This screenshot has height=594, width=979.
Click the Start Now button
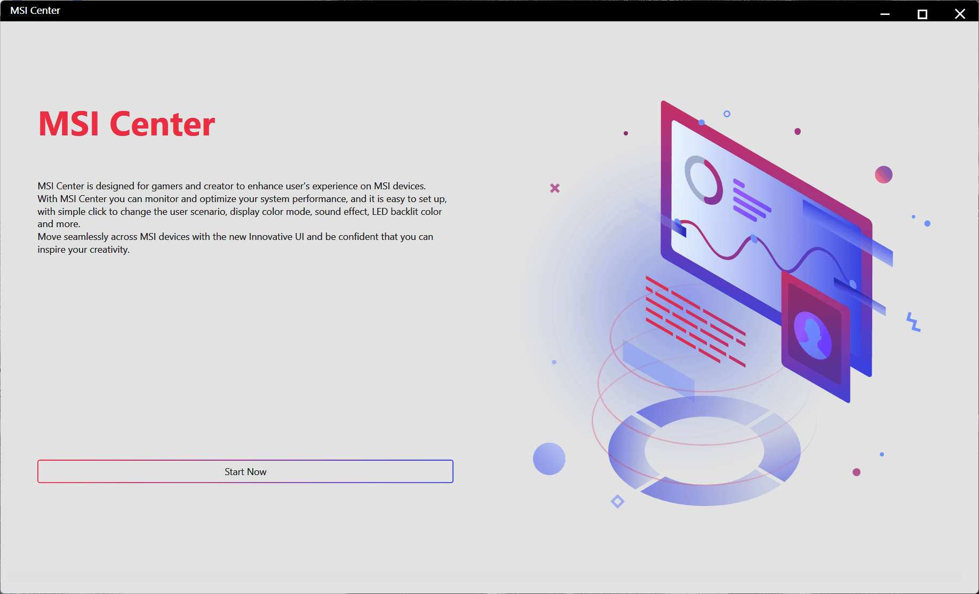point(245,471)
